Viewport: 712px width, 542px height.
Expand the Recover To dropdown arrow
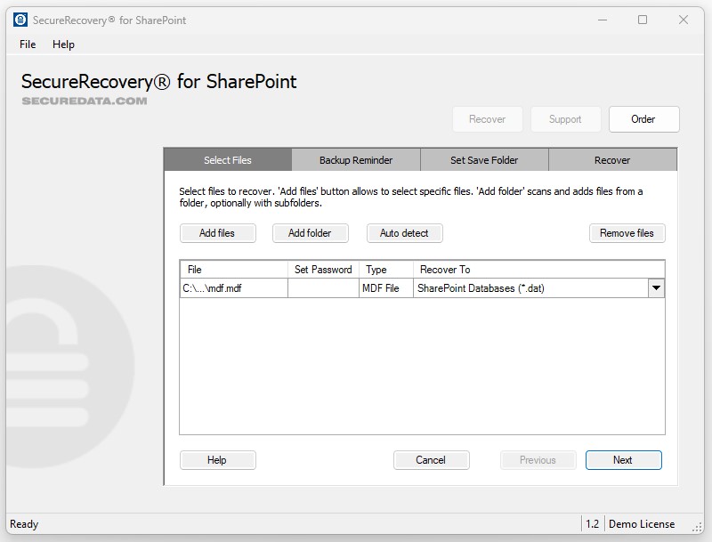coord(656,287)
